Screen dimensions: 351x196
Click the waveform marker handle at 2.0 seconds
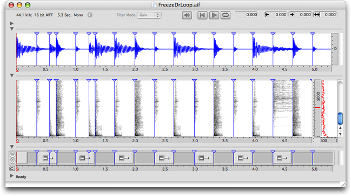[x=135, y=34]
